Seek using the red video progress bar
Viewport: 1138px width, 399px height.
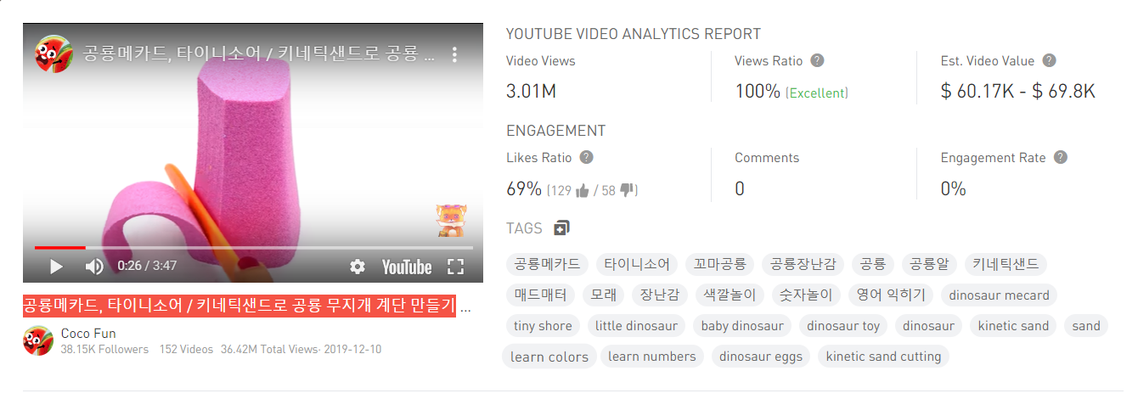click(59, 247)
